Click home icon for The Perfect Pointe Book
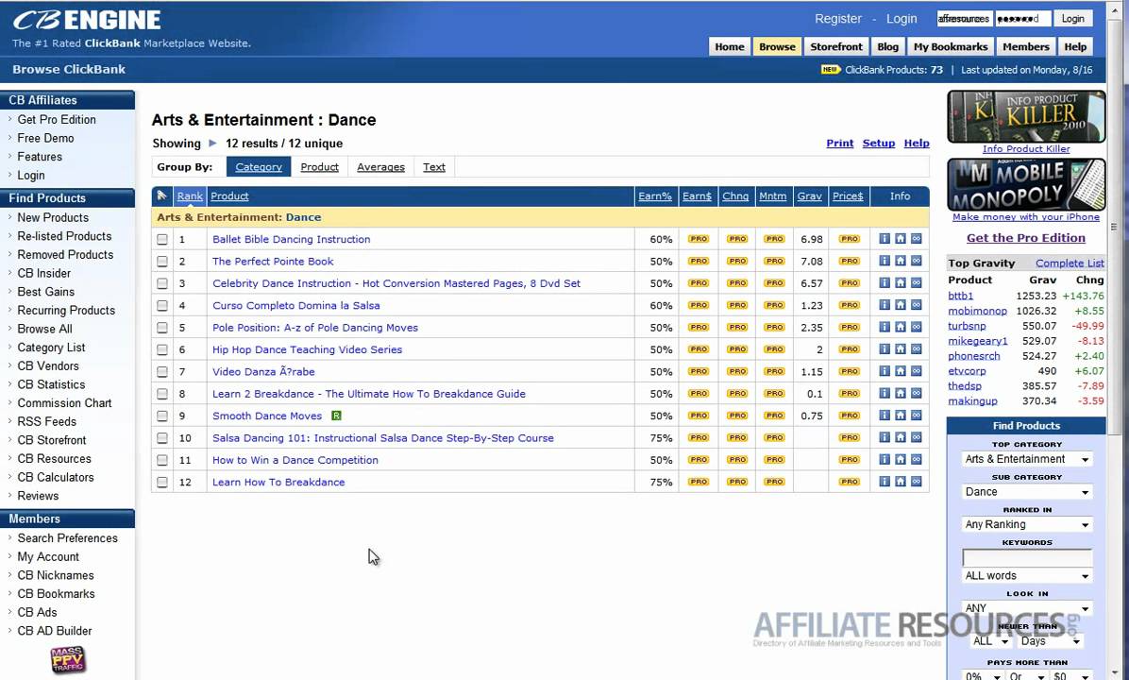Viewport: 1129px width, 680px height. click(x=900, y=261)
